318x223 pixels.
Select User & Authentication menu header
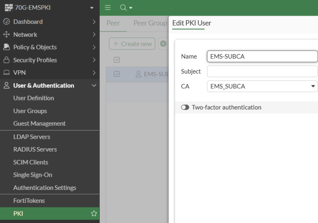click(43, 85)
